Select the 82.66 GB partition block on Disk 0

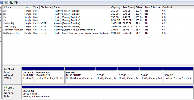click(x=178, y=75)
